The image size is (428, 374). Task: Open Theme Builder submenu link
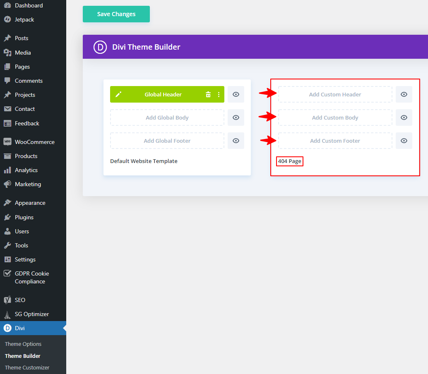click(23, 356)
